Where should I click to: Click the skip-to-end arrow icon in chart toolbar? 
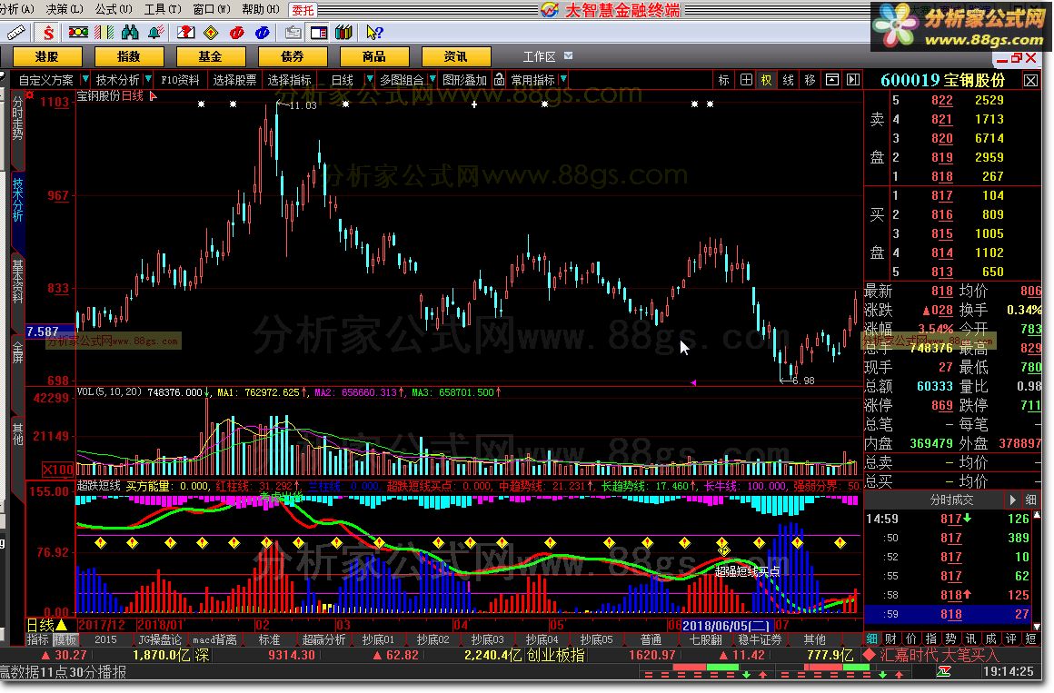tap(854, 79)
